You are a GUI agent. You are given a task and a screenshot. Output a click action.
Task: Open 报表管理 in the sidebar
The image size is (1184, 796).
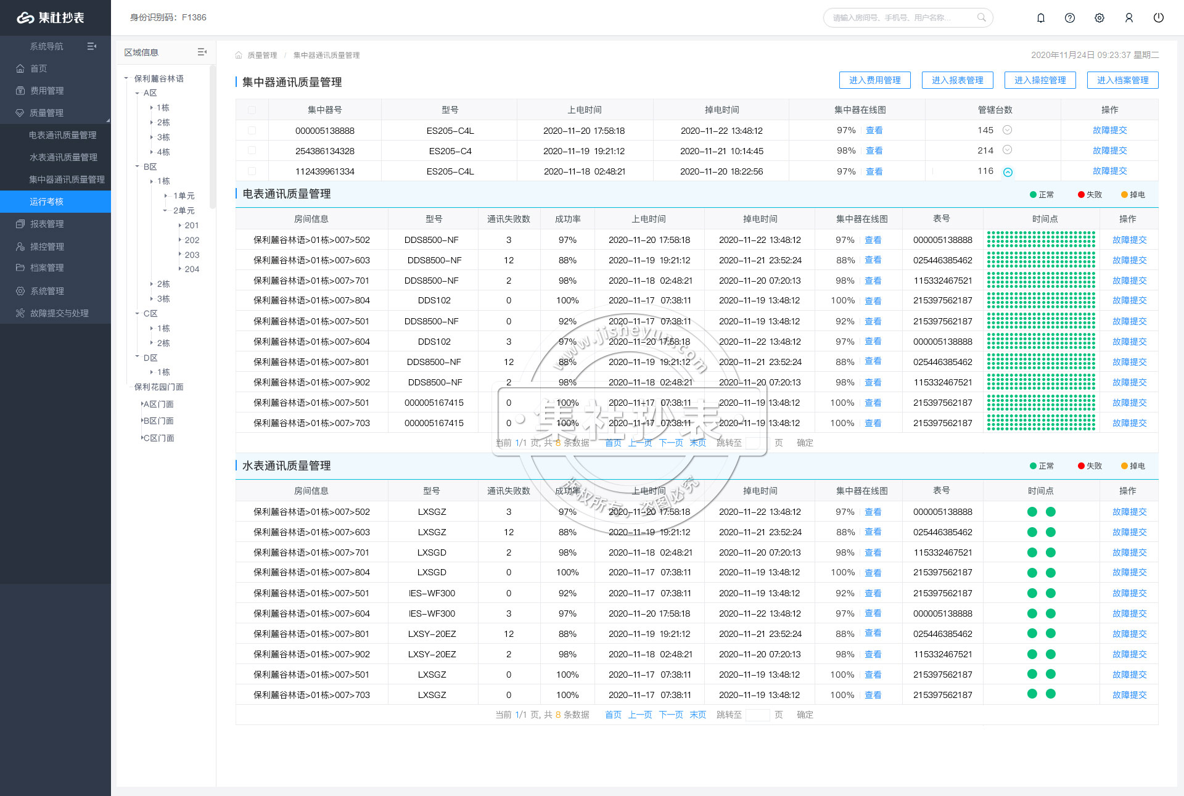(47, 224)
